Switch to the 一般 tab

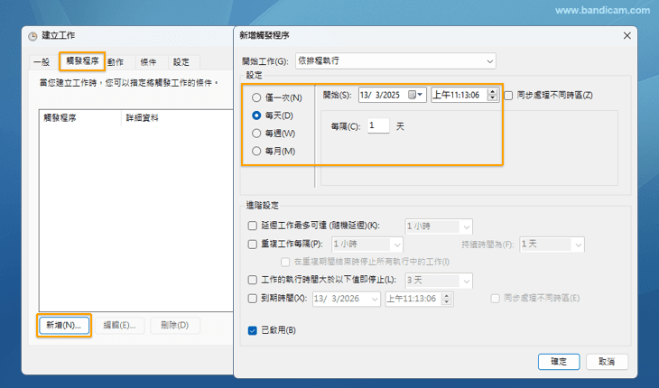click(42, 62)
